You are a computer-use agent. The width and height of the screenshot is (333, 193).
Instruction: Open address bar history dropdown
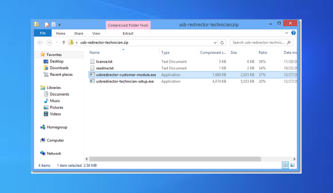pos(215,43)
